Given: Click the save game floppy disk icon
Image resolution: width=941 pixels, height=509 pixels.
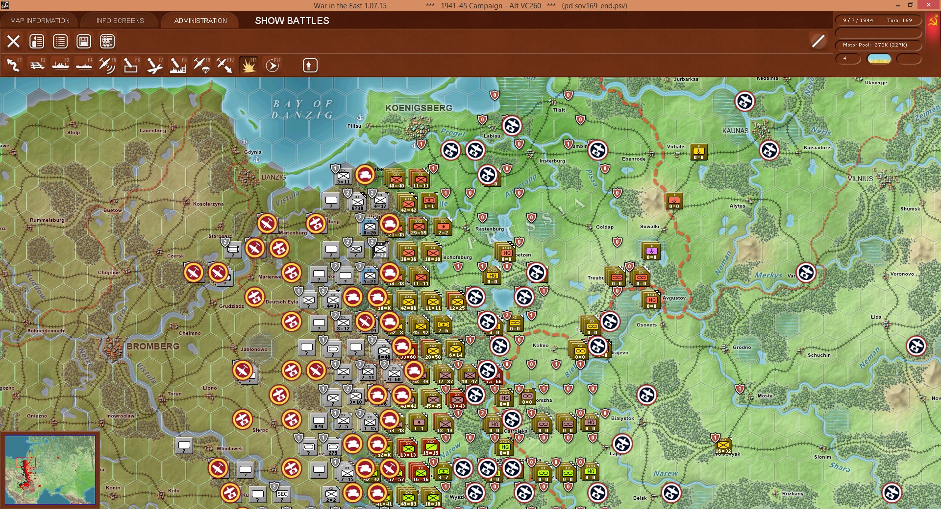Looking at the screenshot, I should click(x=84, y=42).
